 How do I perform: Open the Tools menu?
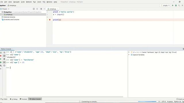(39, 2)
